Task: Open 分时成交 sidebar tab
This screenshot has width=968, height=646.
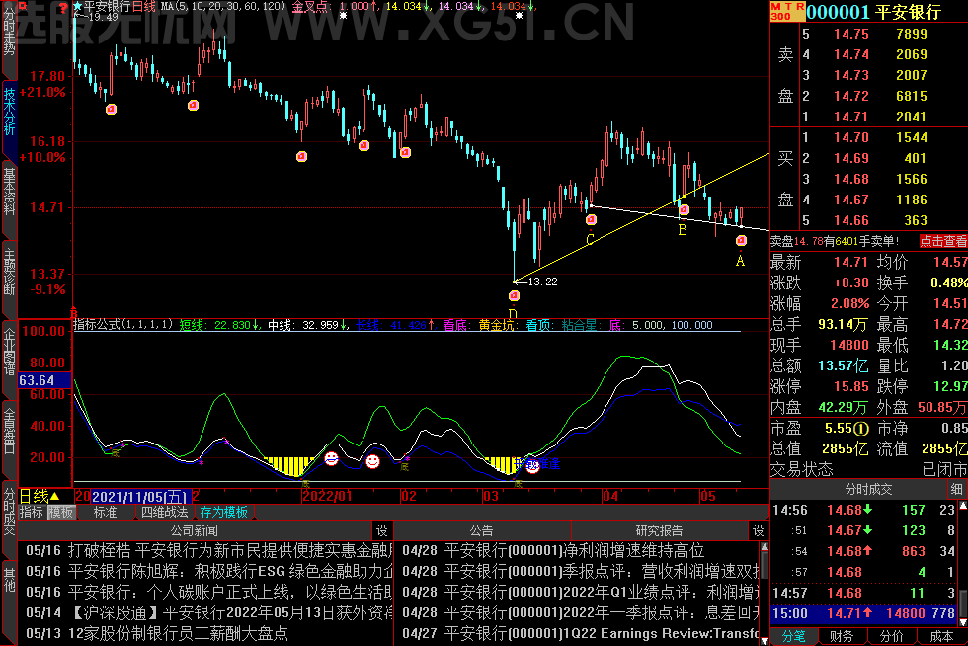Action: pos(9,512)
